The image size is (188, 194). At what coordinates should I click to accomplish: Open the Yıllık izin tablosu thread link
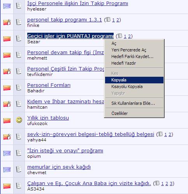pyautogui.click(x=48, y=118)
